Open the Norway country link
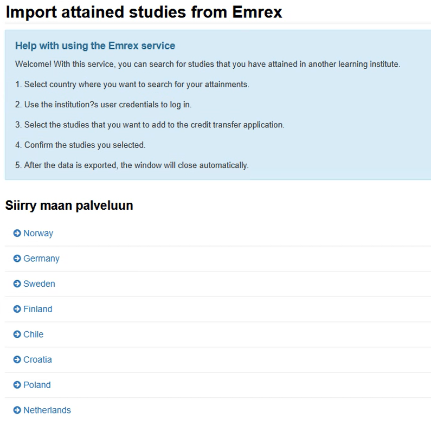The image size is (431, 432). click(x=38, y=234)
